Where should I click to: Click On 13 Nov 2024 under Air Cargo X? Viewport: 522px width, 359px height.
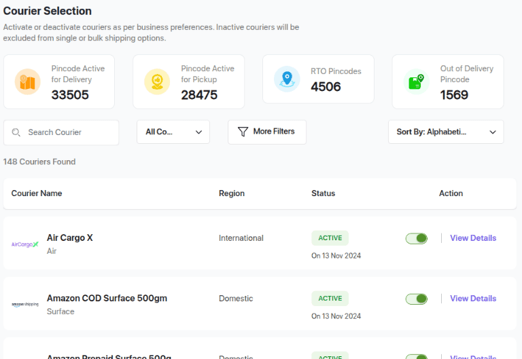click(336, 256)
